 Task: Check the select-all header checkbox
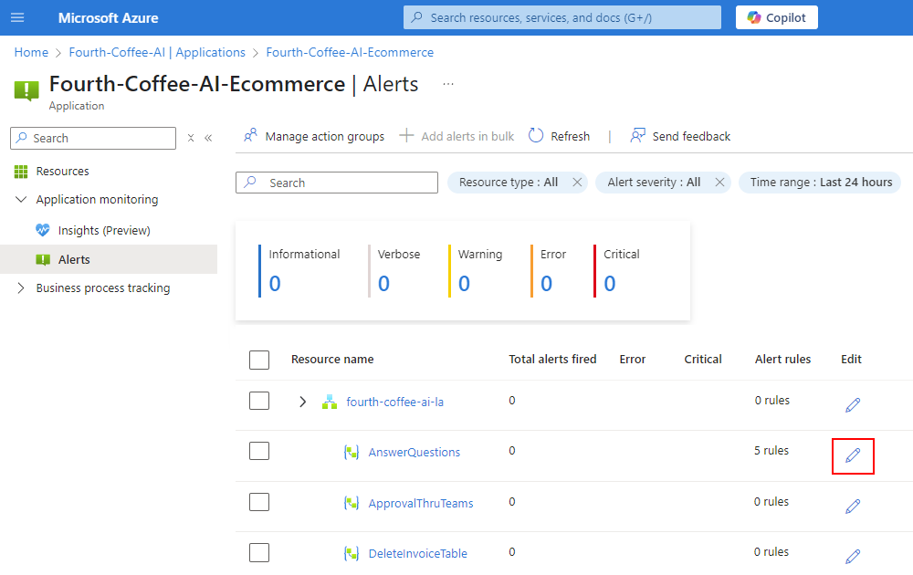click(x=259, y=360)
